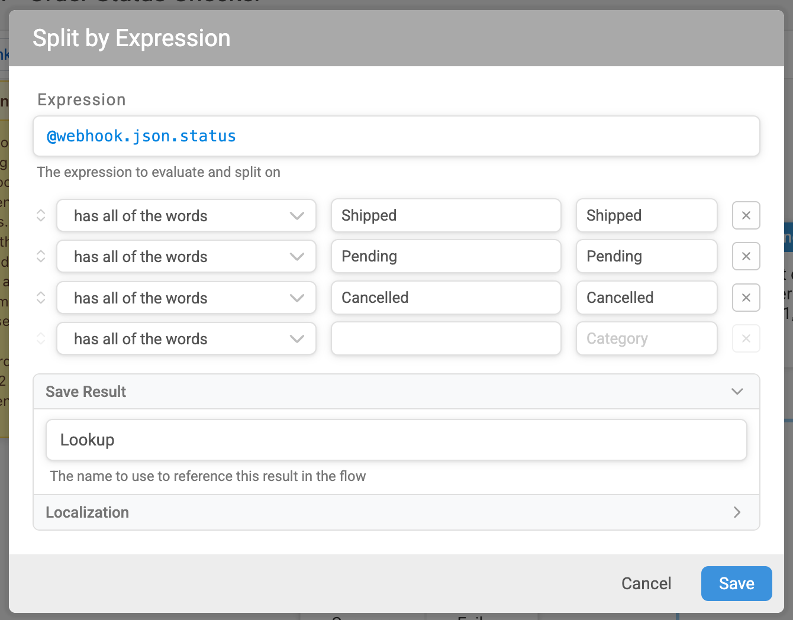Click the empty Category placeholder field

(647, 338)
